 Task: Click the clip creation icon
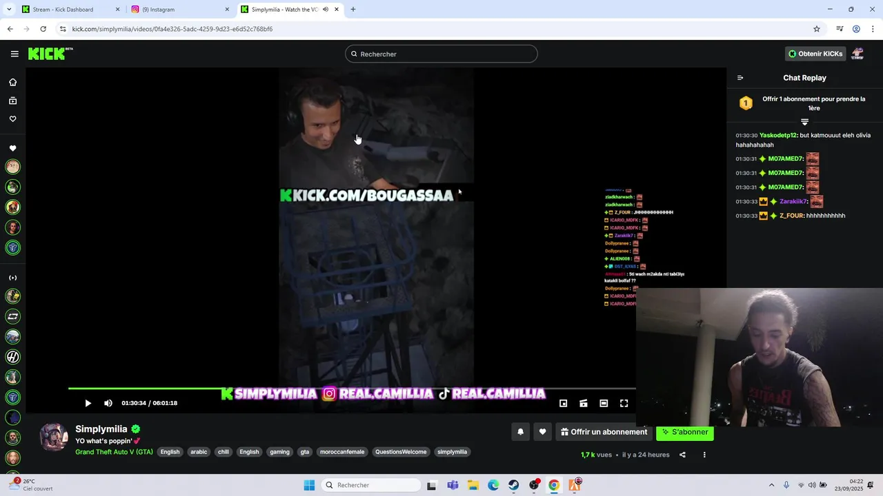click(x=583, y=403)
